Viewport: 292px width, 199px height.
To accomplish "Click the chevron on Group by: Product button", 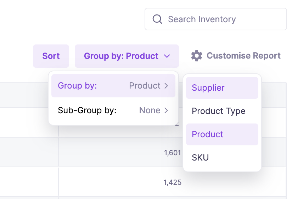I will coord(167,56).
